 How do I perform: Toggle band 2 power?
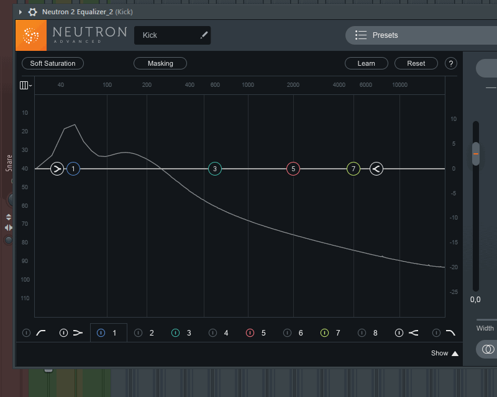point(138,332)
